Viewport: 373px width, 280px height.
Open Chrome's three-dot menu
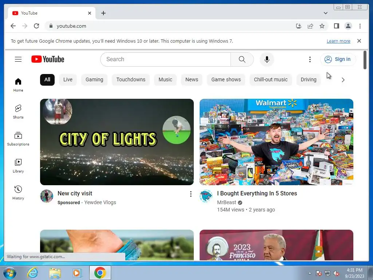pyautogui.click(x=360, y=26)
